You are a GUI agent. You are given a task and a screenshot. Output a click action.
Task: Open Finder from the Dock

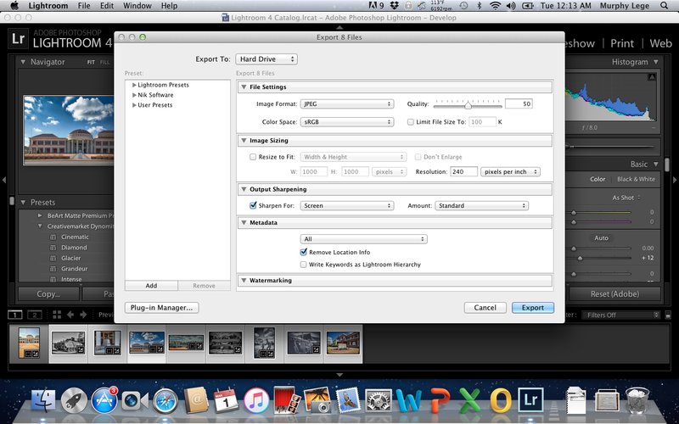43,400
